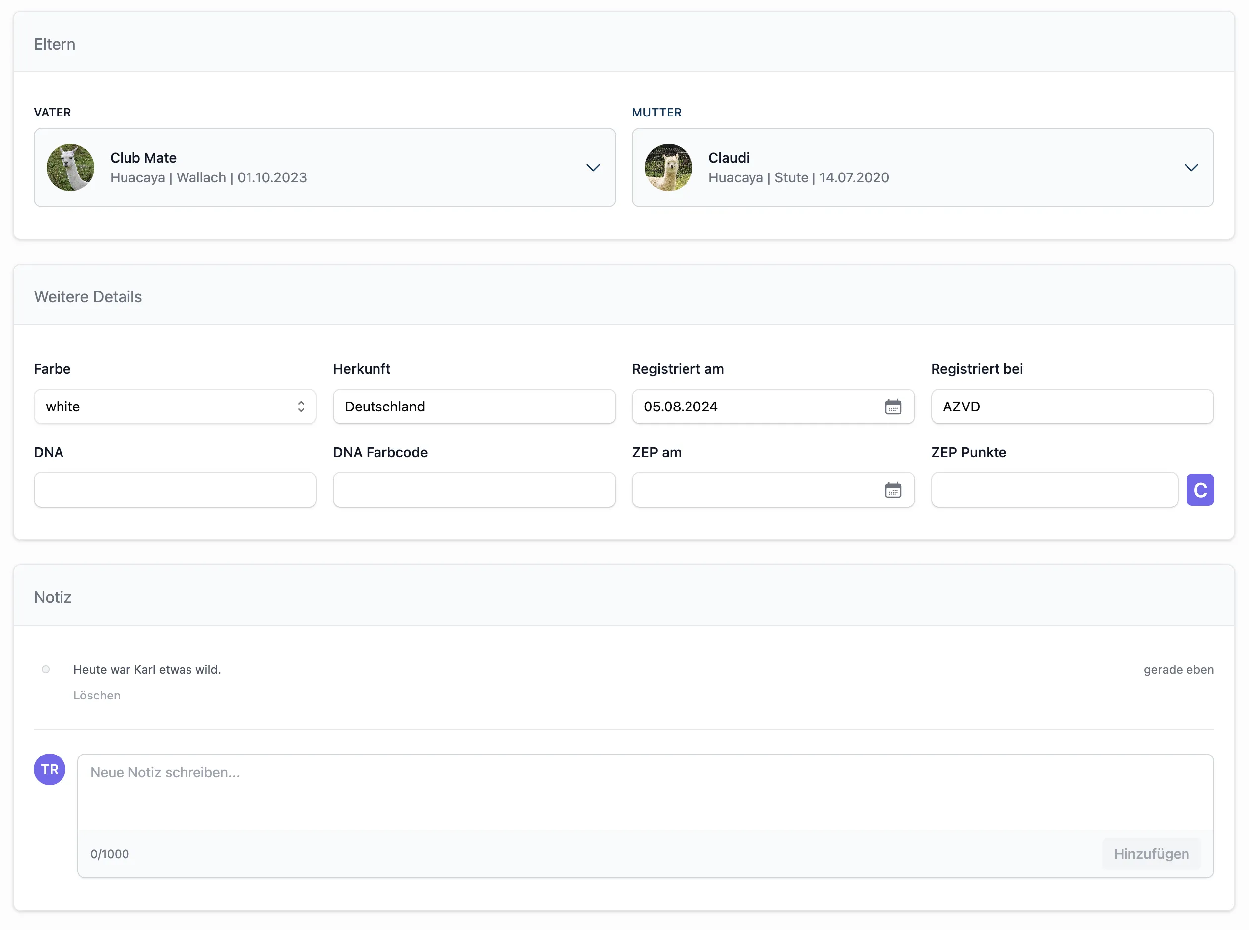Click the DNA Farbcode input field

(474, 490)
